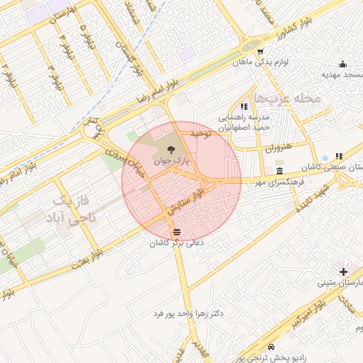This screenshot has height=363, width=363.
Task: Open the hospital cross marker for بیمارستان متینی
Action: 343,272
